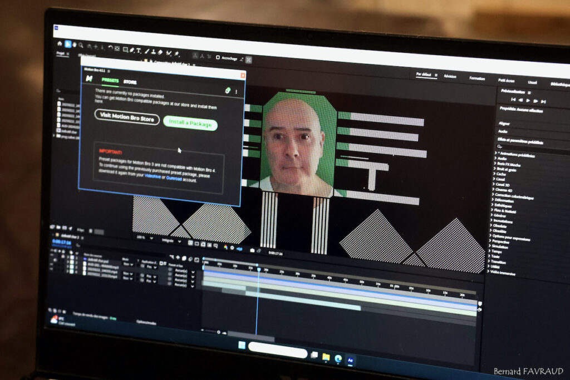The width and height of the screenshot is (570, 380).
Task: Jump to first frame in preview controls
Action: pos(513,99)
